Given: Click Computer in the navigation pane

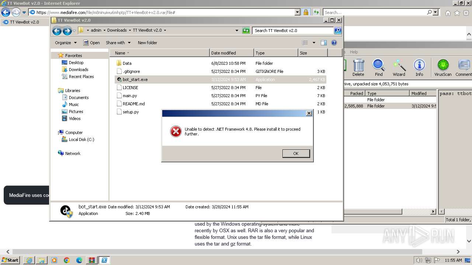Looking at the screenshot, I should click(74, 132).
